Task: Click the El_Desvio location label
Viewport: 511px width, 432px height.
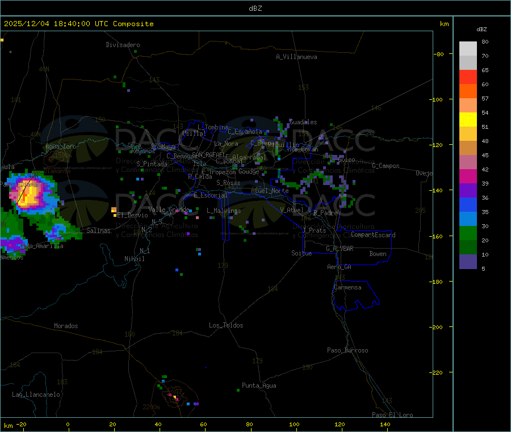Action: tap(133, 215)
